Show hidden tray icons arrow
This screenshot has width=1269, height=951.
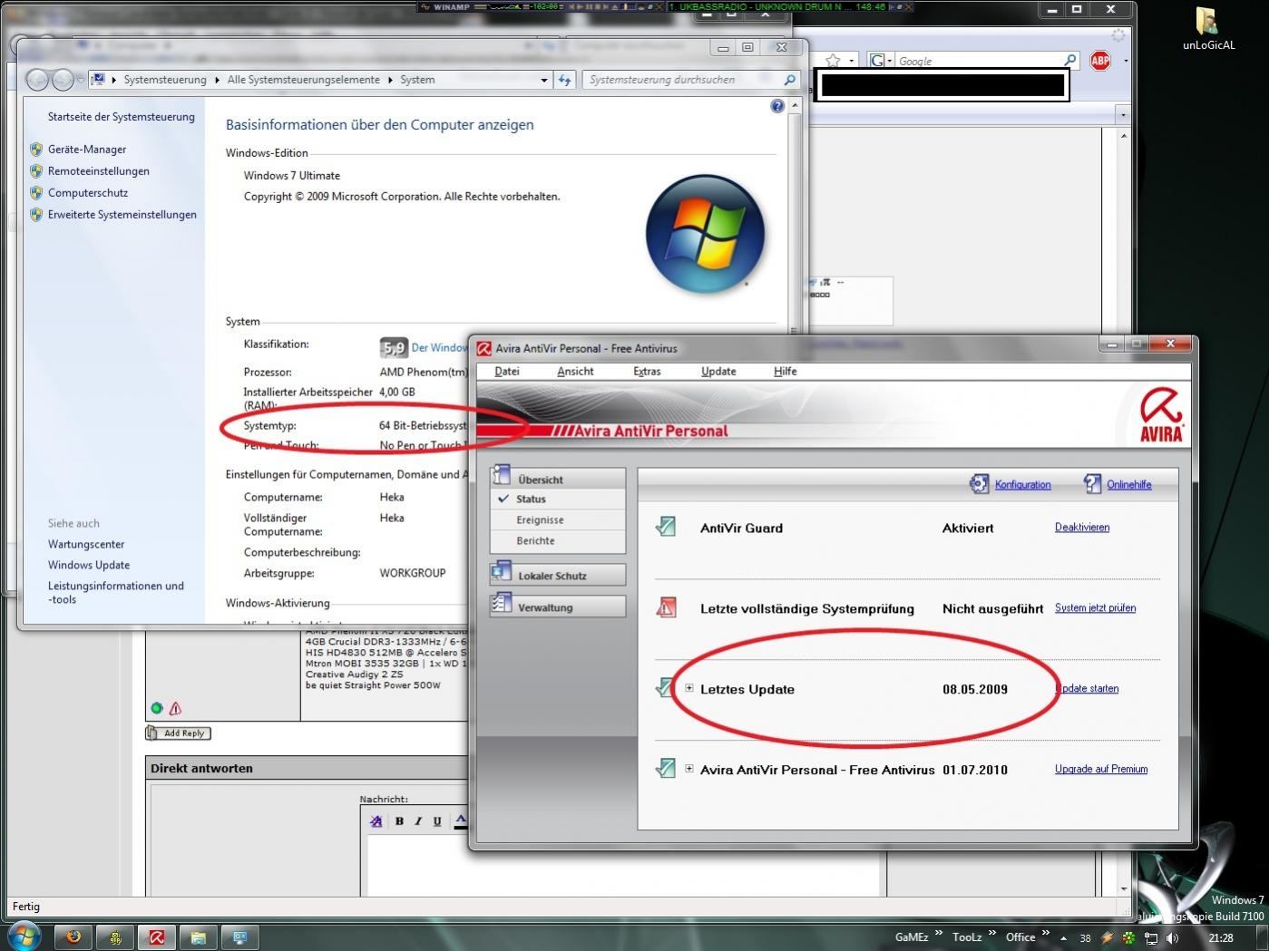point(1064,938)
